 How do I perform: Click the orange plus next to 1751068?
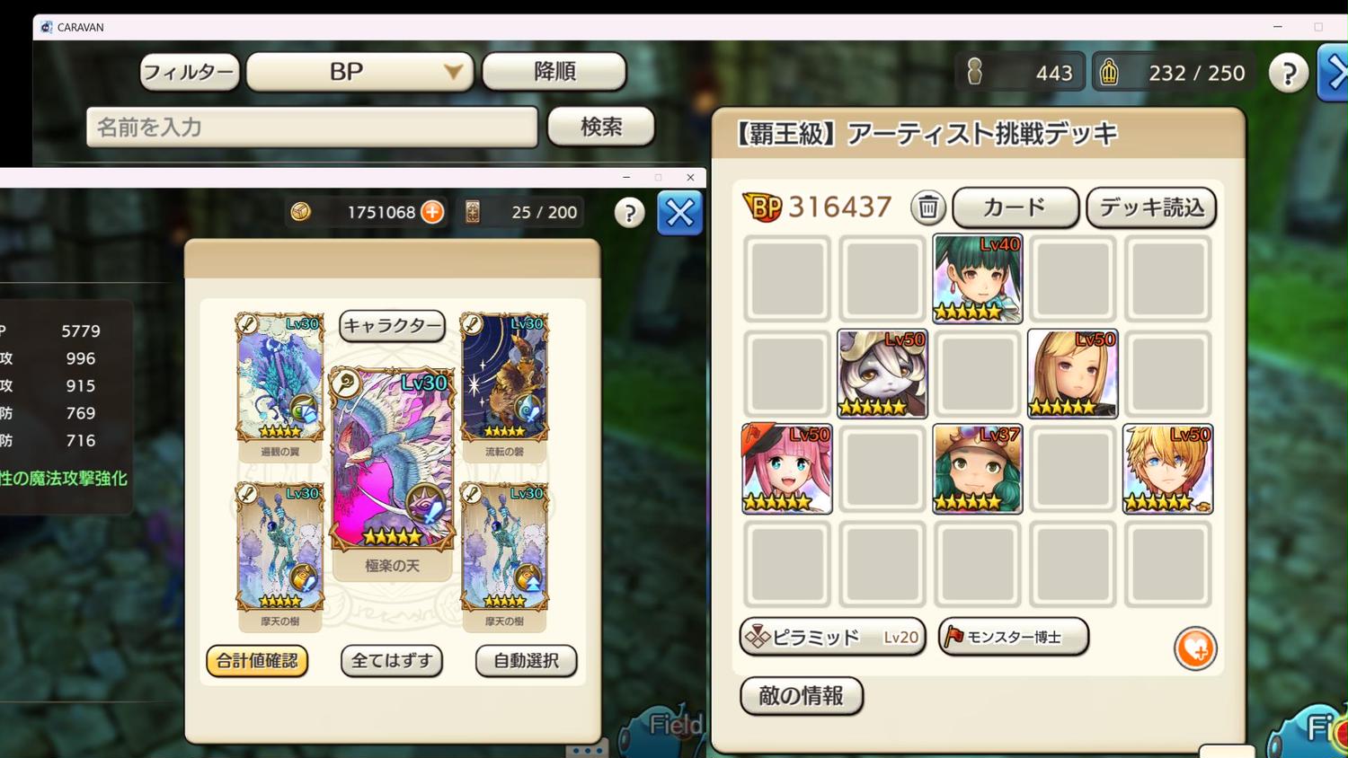(x=432, y=212)
